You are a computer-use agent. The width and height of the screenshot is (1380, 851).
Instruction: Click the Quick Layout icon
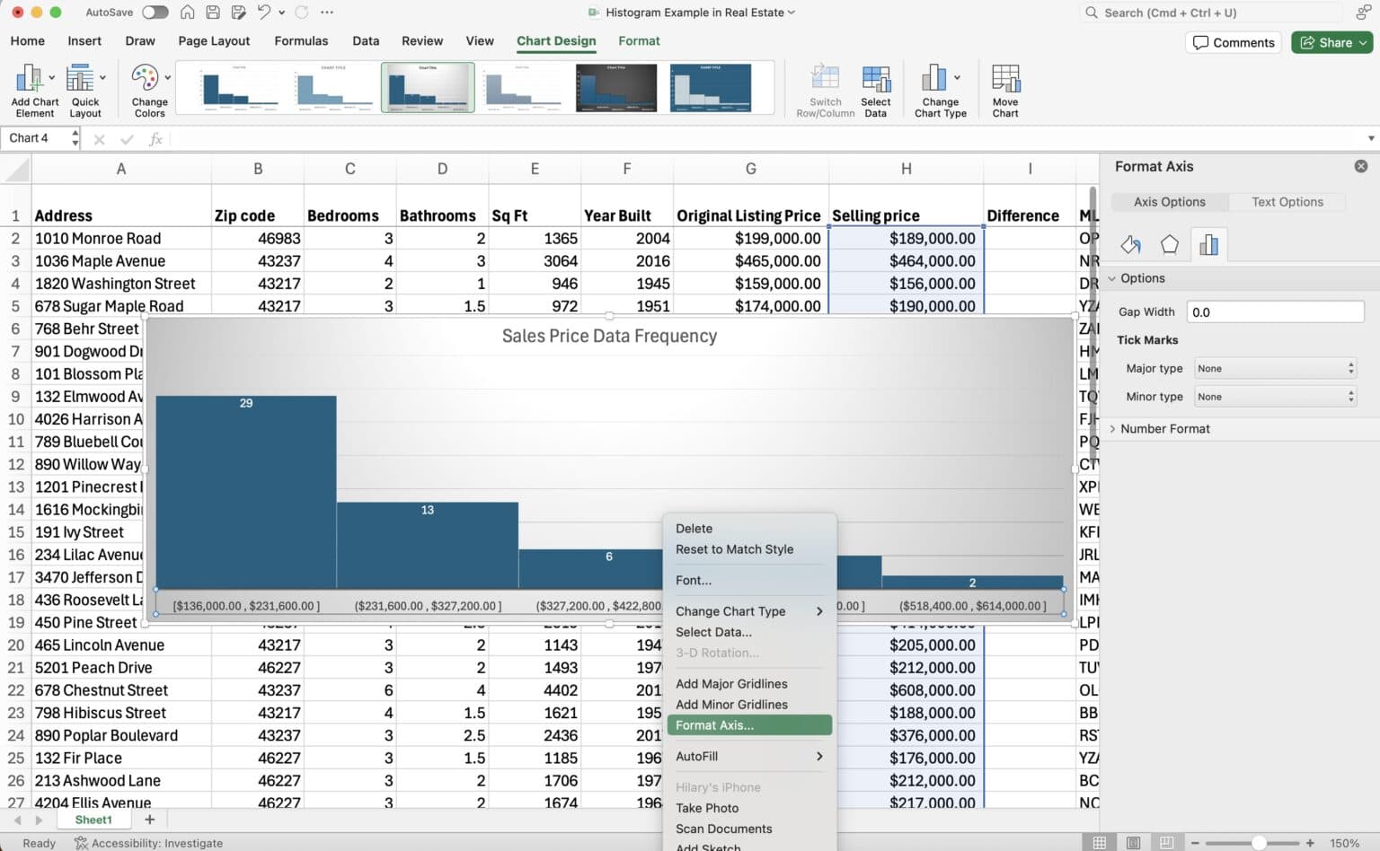(85, 87)
